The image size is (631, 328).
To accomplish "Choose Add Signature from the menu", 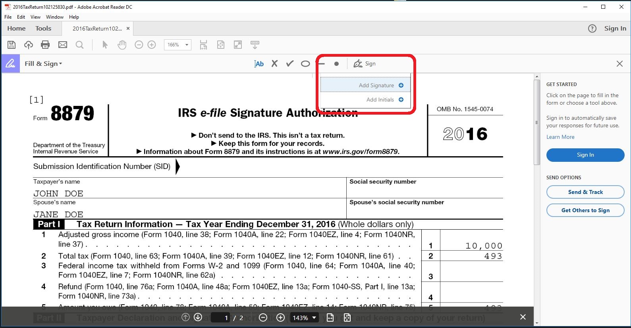I will (x=365, y=85).
